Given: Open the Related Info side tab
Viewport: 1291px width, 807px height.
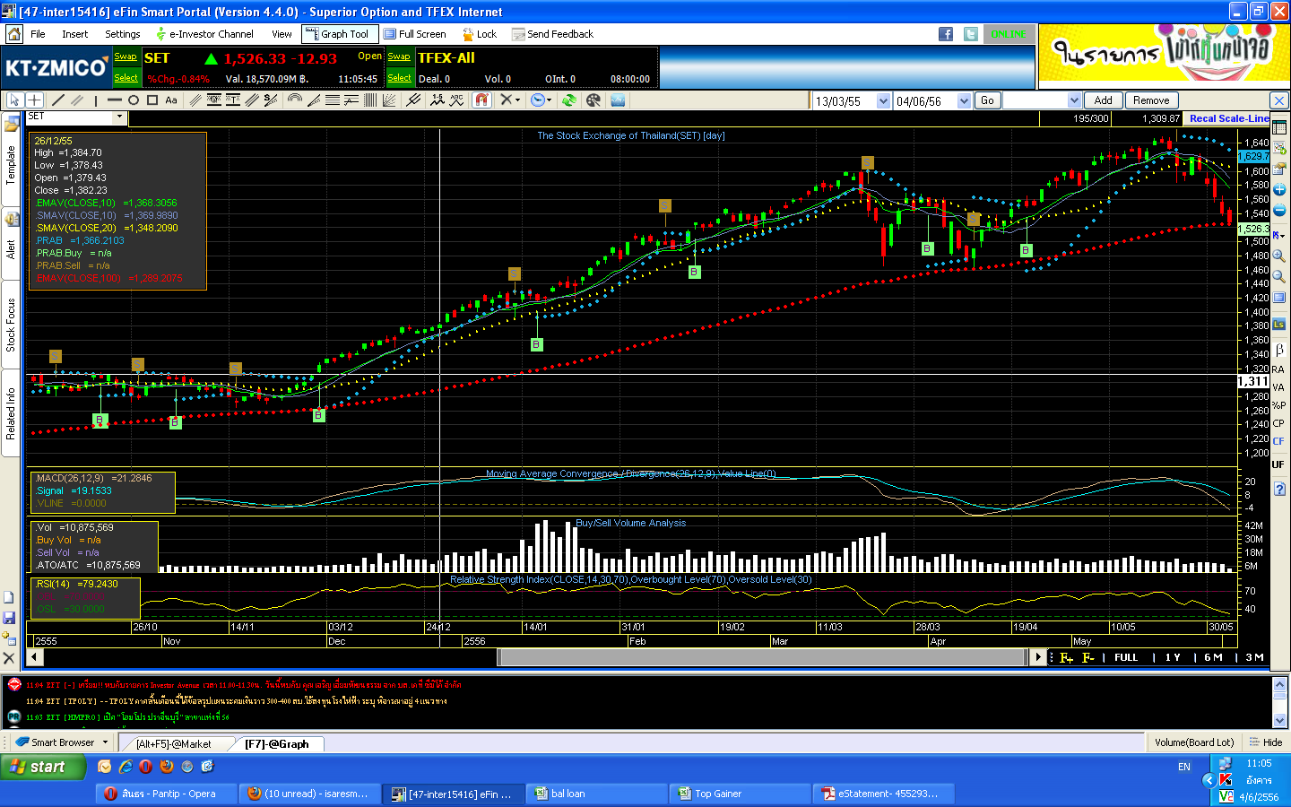Looking at the screenshot, I should tap(11, 413).
